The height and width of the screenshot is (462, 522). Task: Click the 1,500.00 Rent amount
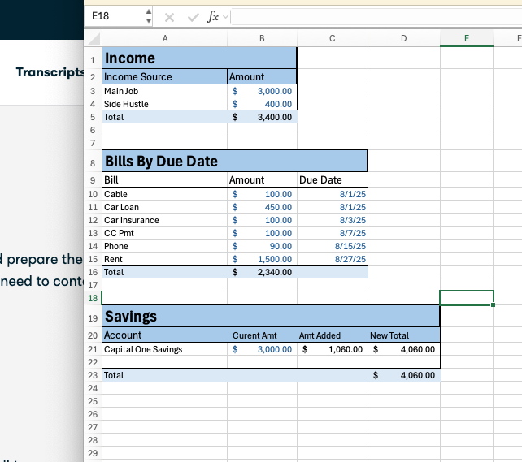point(263,259)
